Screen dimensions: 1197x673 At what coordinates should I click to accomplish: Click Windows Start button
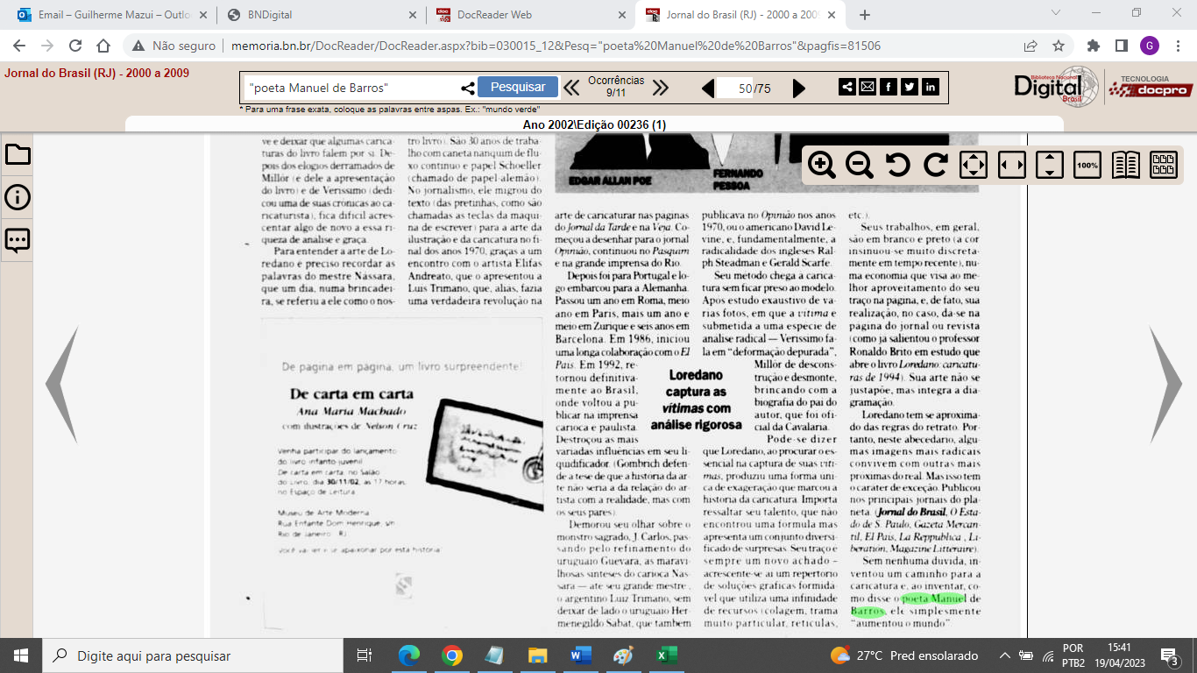click(20, 655)
